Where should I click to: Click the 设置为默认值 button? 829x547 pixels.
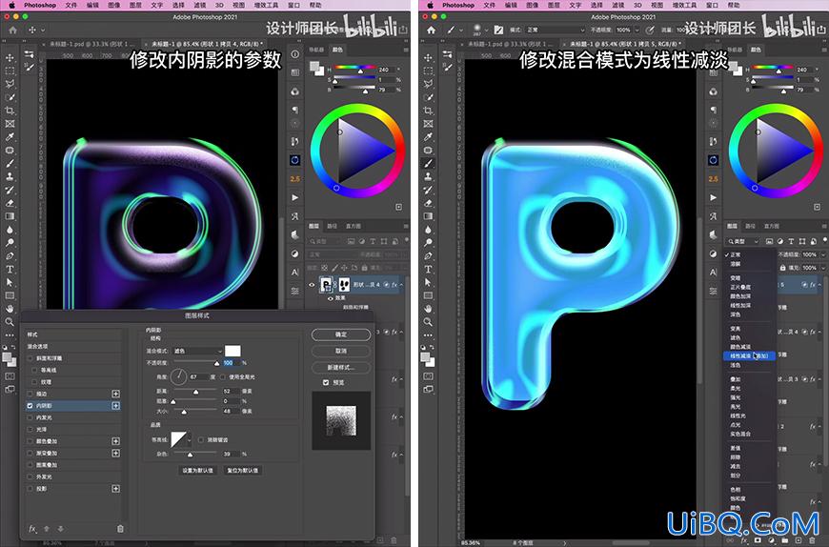pos(198,470)
